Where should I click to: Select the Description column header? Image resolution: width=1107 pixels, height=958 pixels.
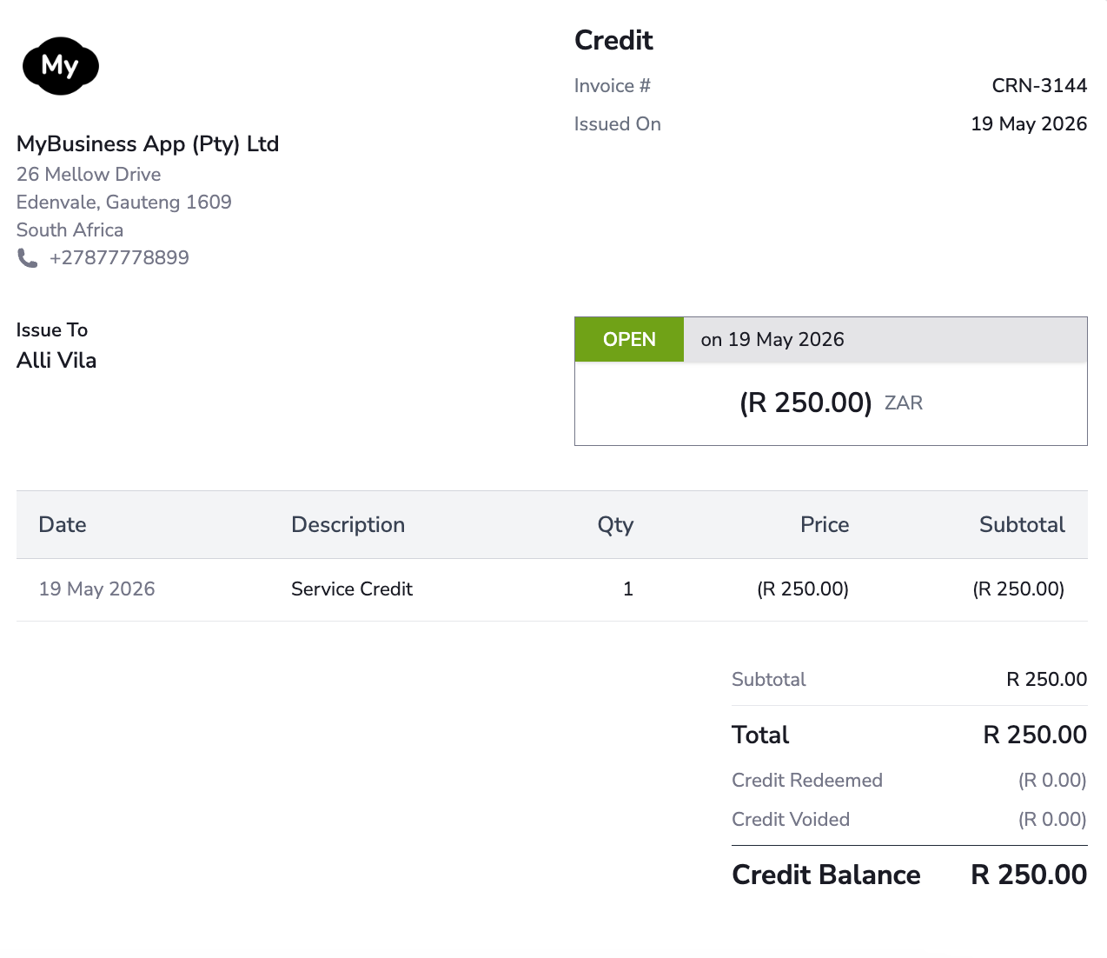click(x=348, y=524)
